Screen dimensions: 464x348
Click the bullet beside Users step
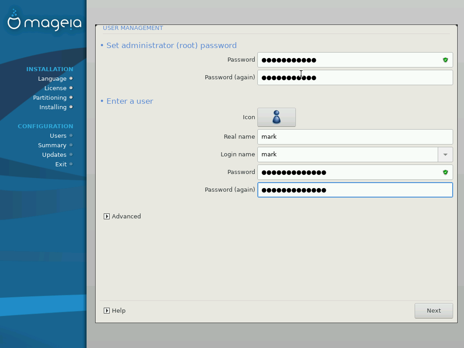click(71, 135)
